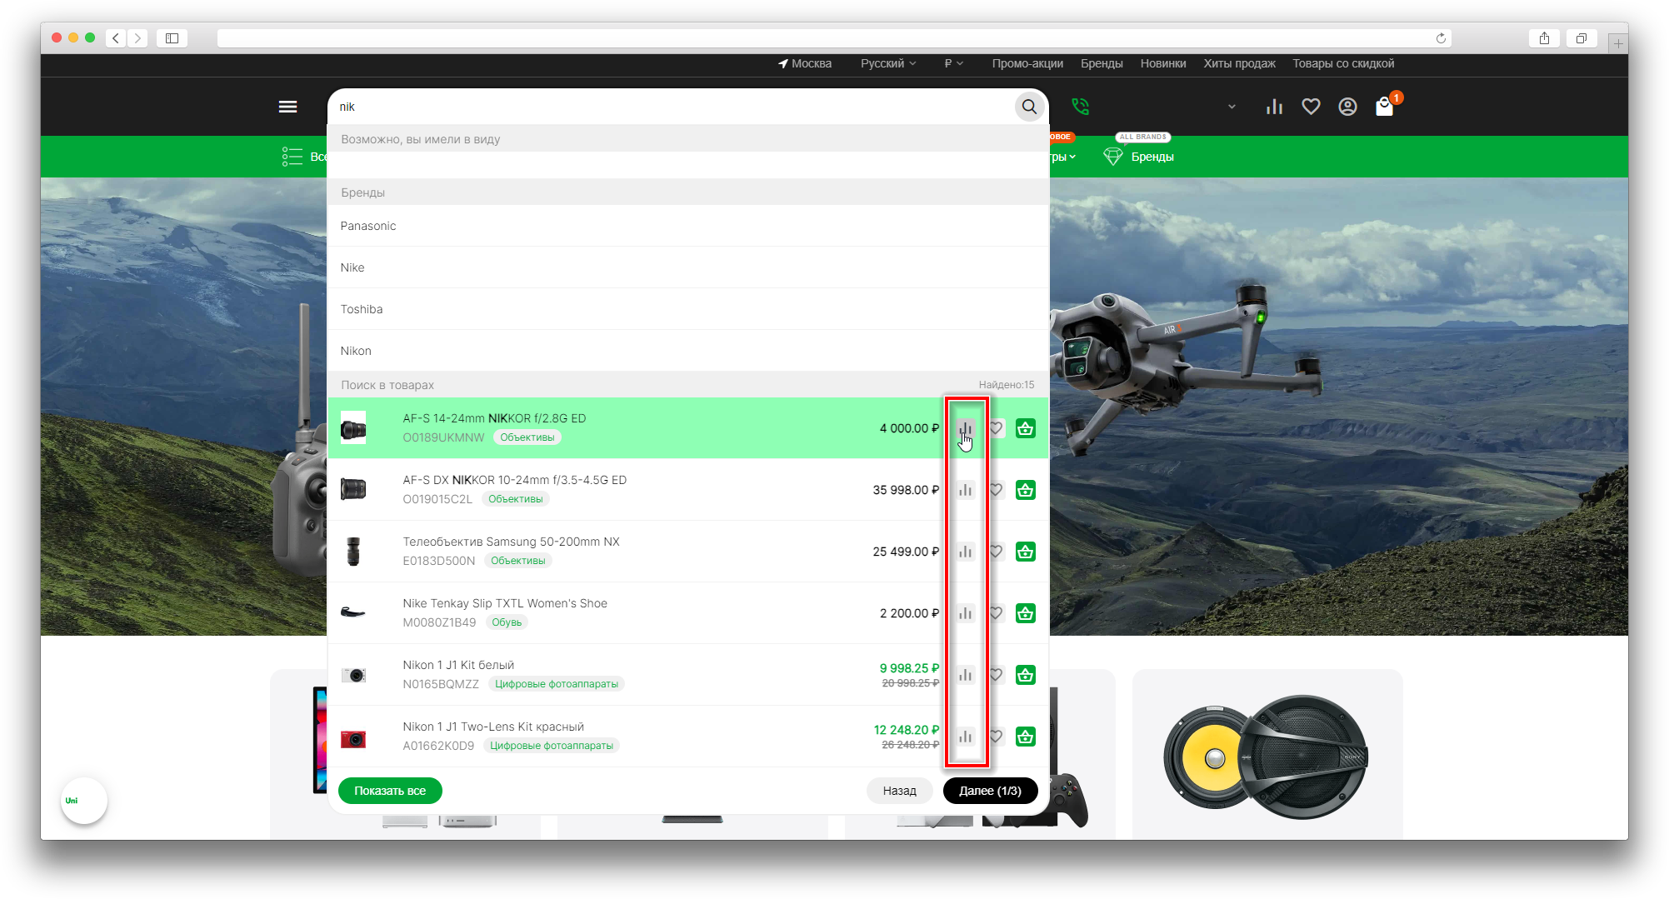Expand the chevron next to the phone icon
The image size is (1669, 899).
click(x=1232, y=107)
